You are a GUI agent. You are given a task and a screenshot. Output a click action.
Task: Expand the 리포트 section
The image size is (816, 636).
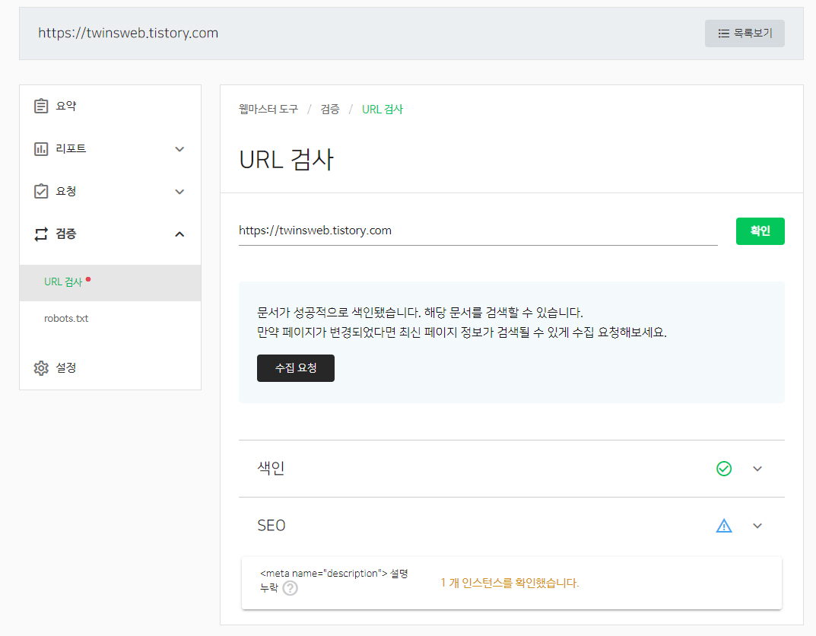tap(179, 148)
